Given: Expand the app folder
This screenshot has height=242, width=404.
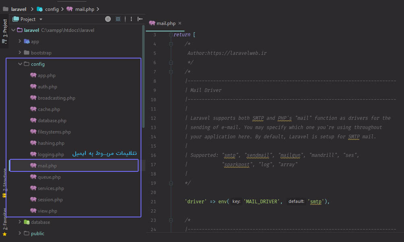Looking at the screenshot, I should [20, 42].
